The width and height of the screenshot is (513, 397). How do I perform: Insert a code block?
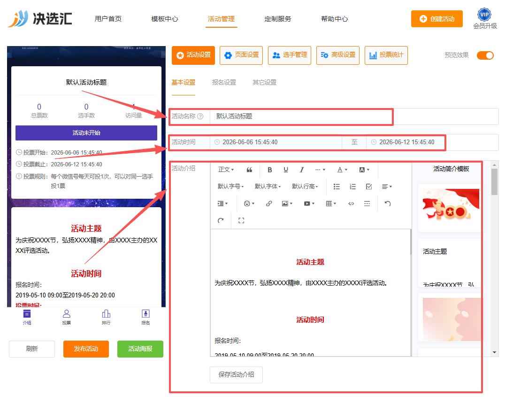[x=351, y=203]
